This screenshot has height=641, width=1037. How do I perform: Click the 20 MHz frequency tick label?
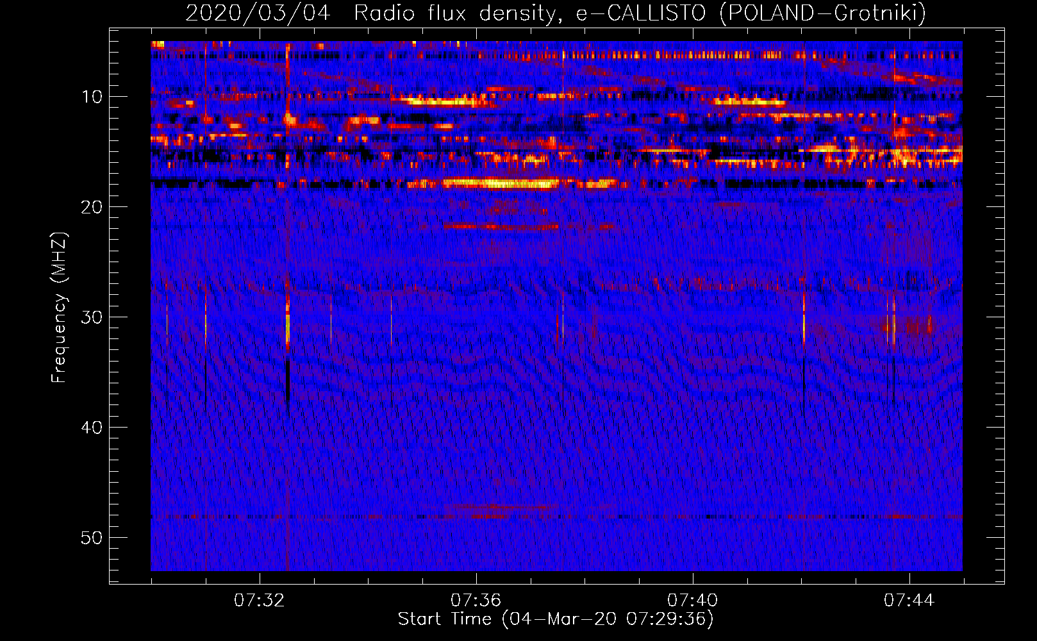coord(92,207)
